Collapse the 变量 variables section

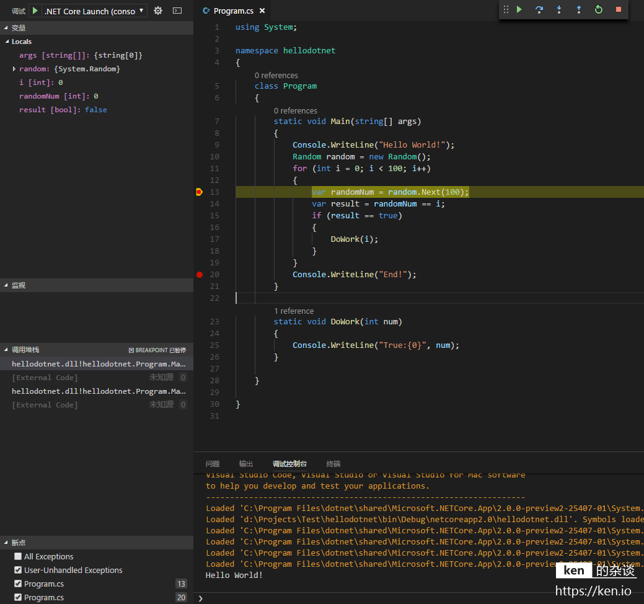pos(97,28)
